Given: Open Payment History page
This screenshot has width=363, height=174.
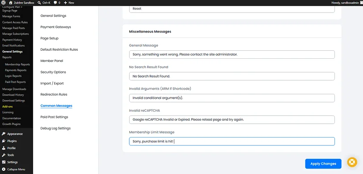Looking at the screenshot, I should [12, 40].
